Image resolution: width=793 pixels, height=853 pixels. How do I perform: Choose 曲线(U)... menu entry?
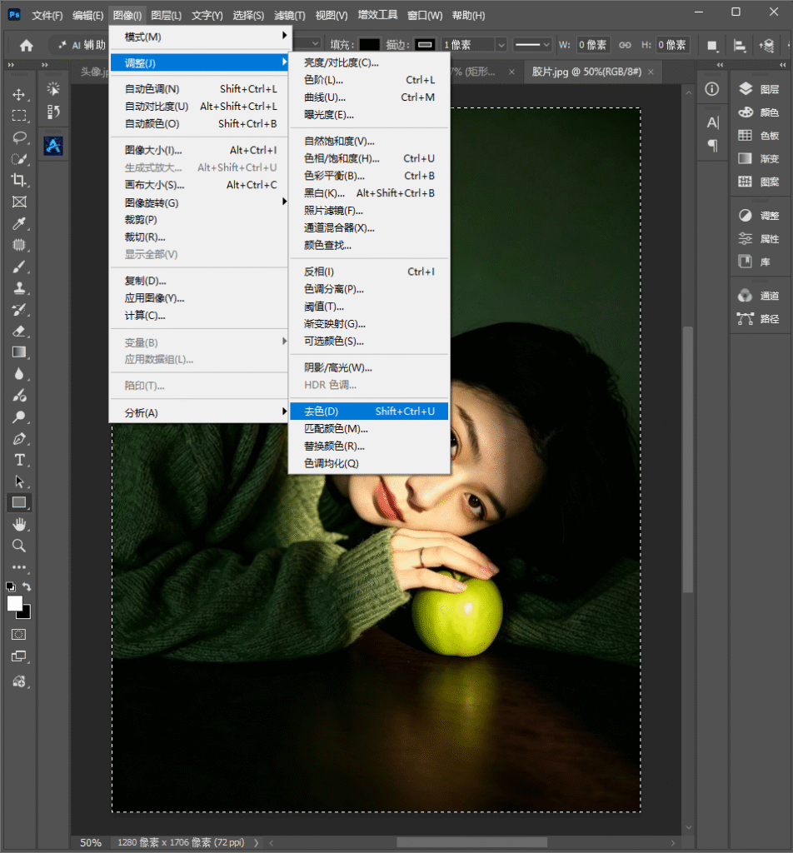369,97
